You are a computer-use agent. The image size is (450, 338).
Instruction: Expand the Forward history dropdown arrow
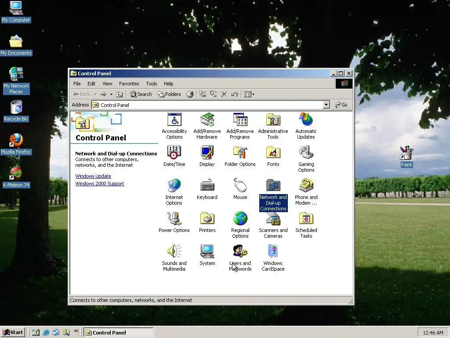[111, 94]
